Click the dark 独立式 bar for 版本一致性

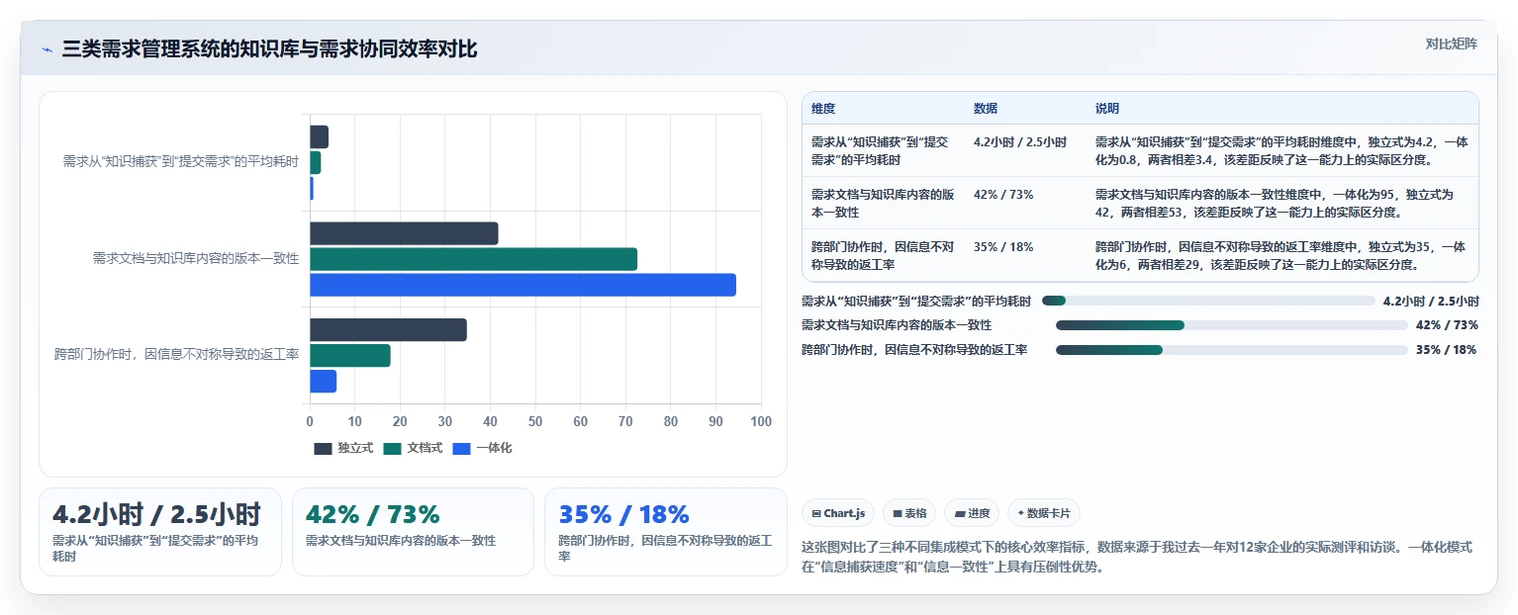(x=404, y=233)
